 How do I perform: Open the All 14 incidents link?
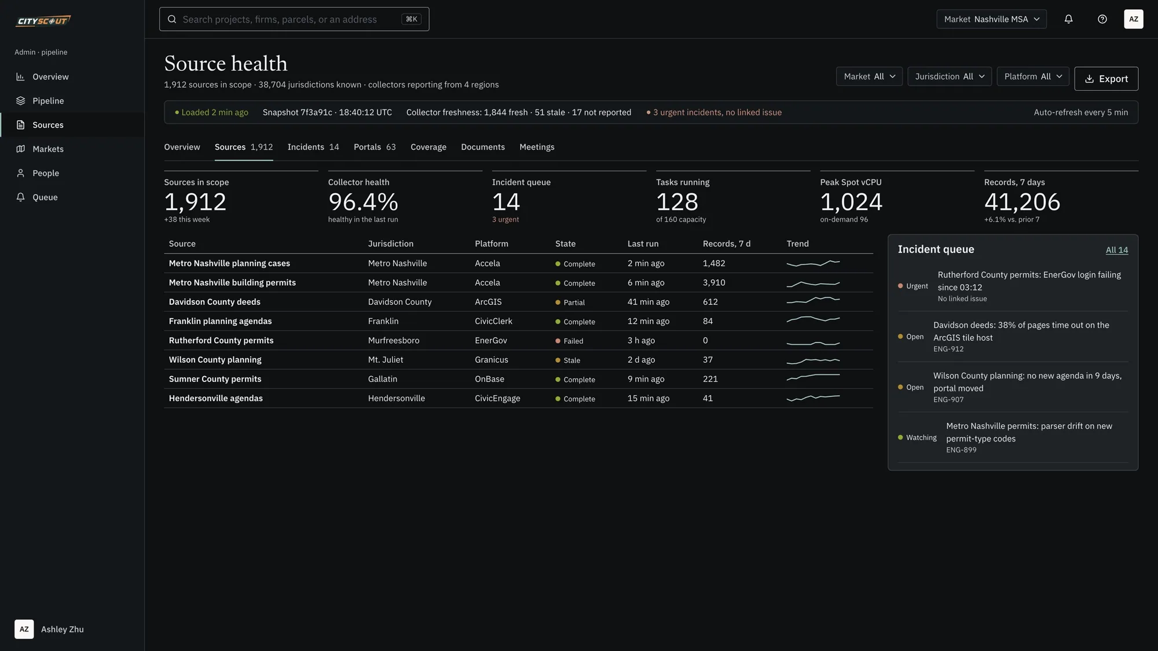1117,250
